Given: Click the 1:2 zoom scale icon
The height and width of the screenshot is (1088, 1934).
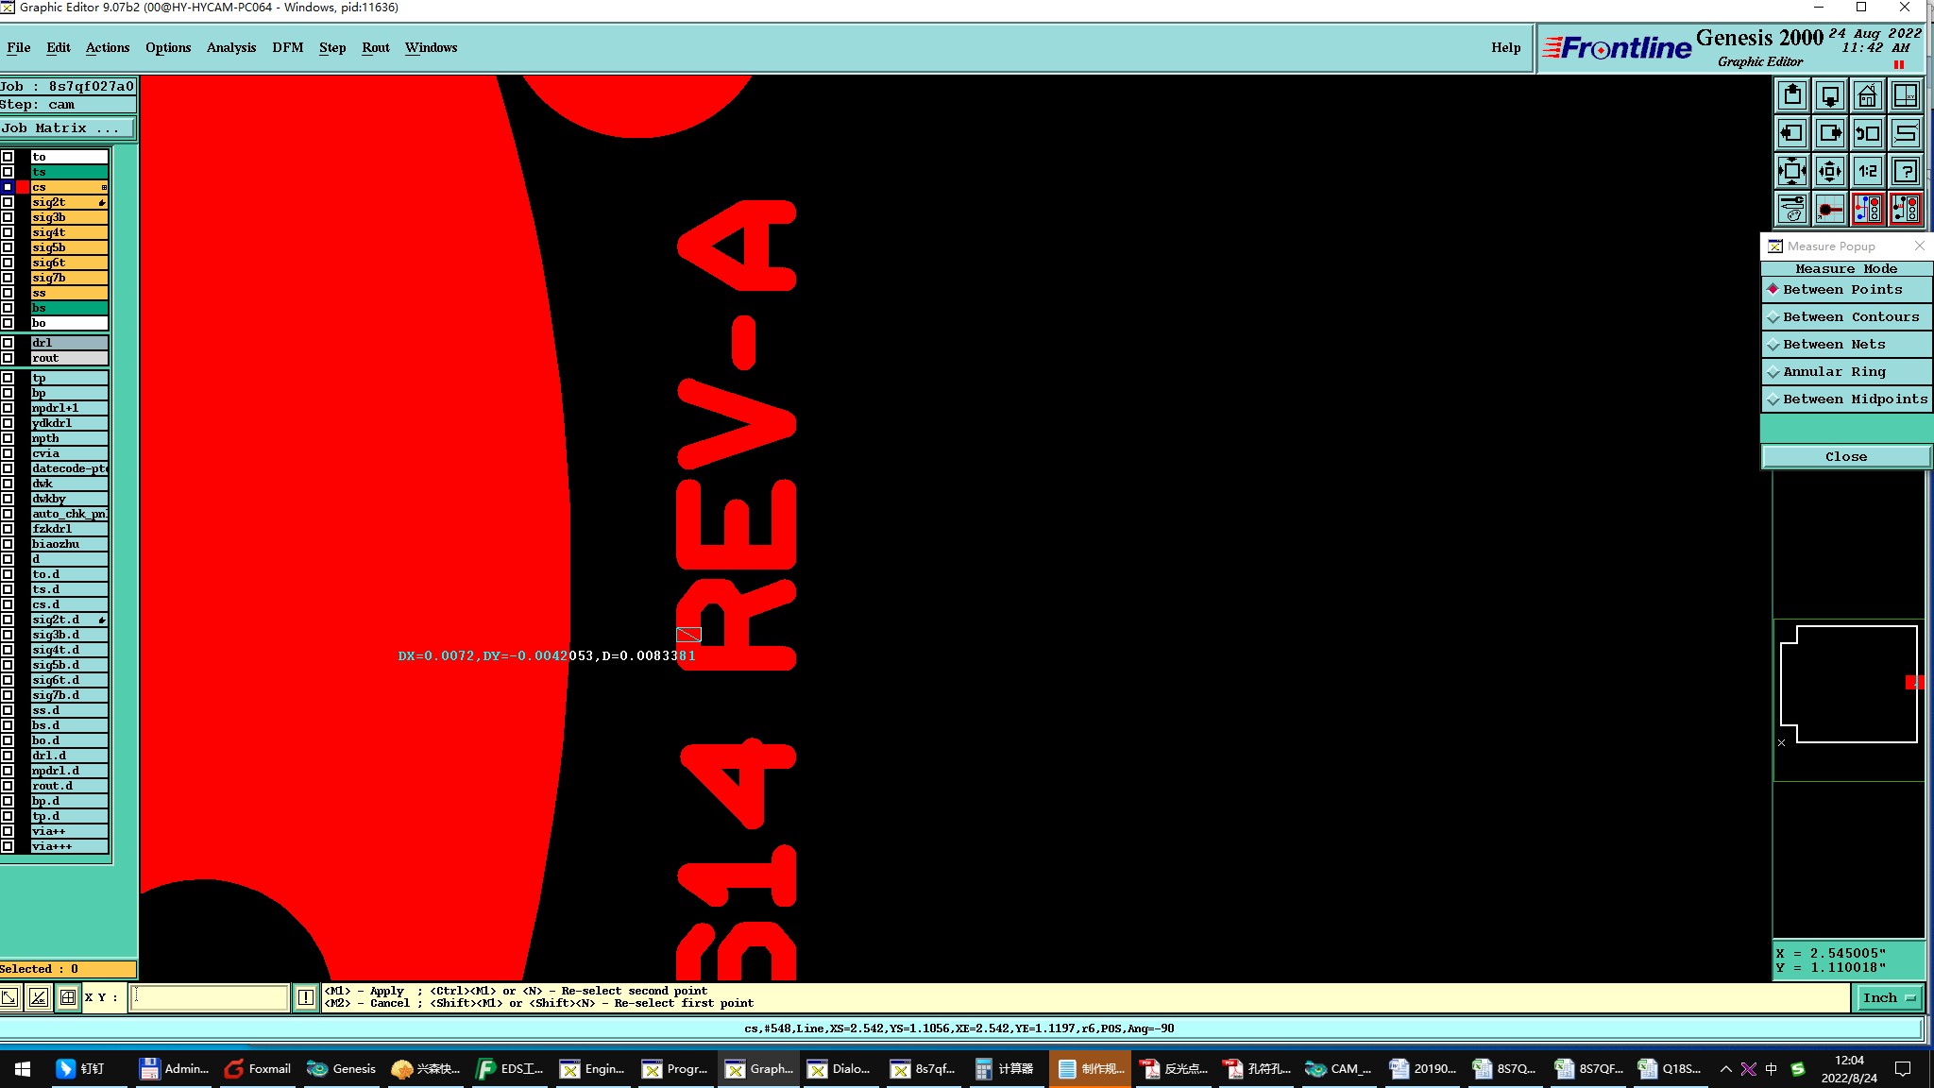Looking at the screenshot, I should coord(1868,171).
